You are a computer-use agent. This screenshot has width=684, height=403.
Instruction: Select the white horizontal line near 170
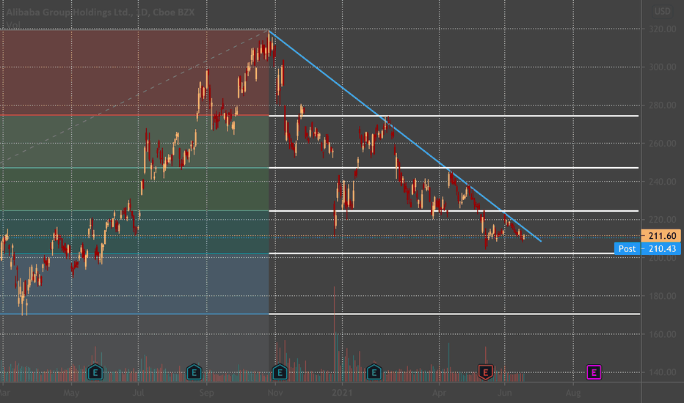pos(454,314)
